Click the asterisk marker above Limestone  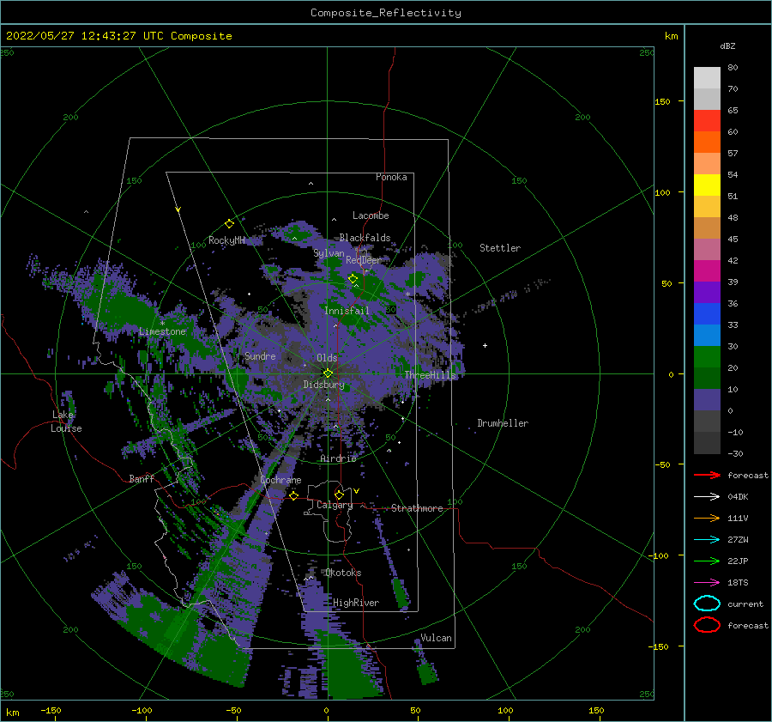[x=162, y=324]
